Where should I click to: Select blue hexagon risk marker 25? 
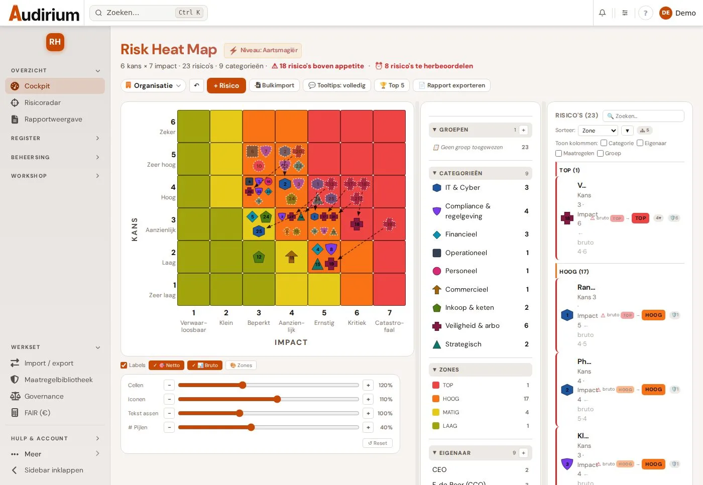click(259, 231)
